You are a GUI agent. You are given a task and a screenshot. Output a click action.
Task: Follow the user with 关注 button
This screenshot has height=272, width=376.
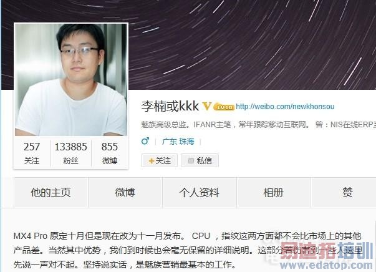point(160,160)
